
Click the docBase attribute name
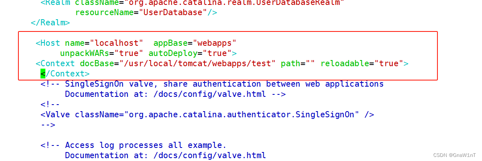[96, 64]
